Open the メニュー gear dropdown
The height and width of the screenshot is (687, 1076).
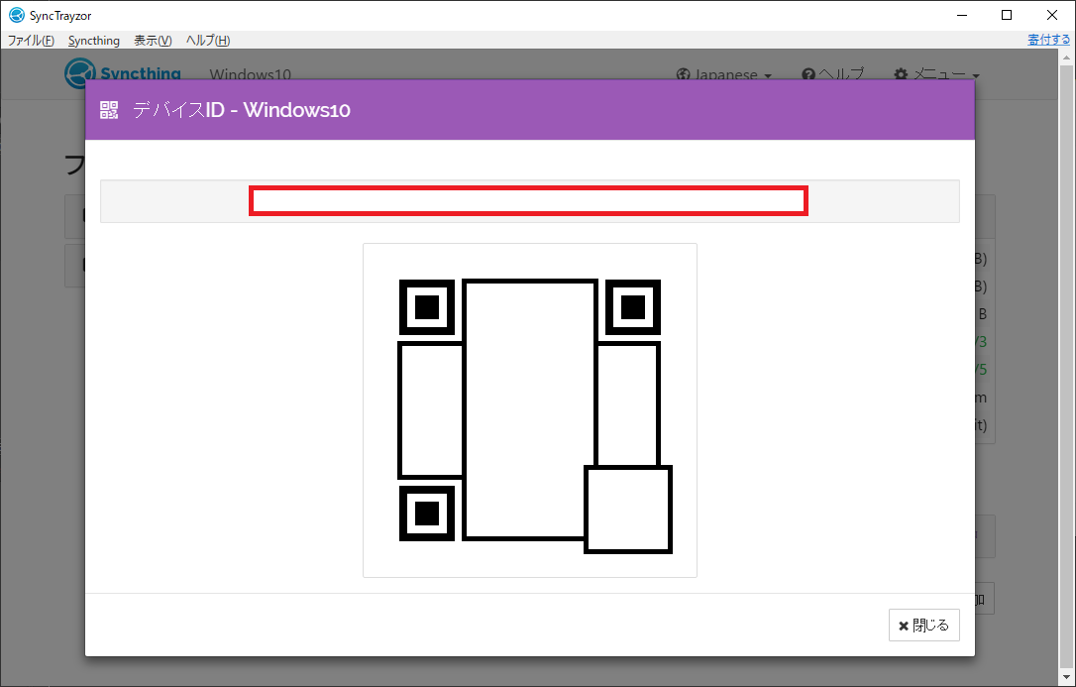click(936, 74)
